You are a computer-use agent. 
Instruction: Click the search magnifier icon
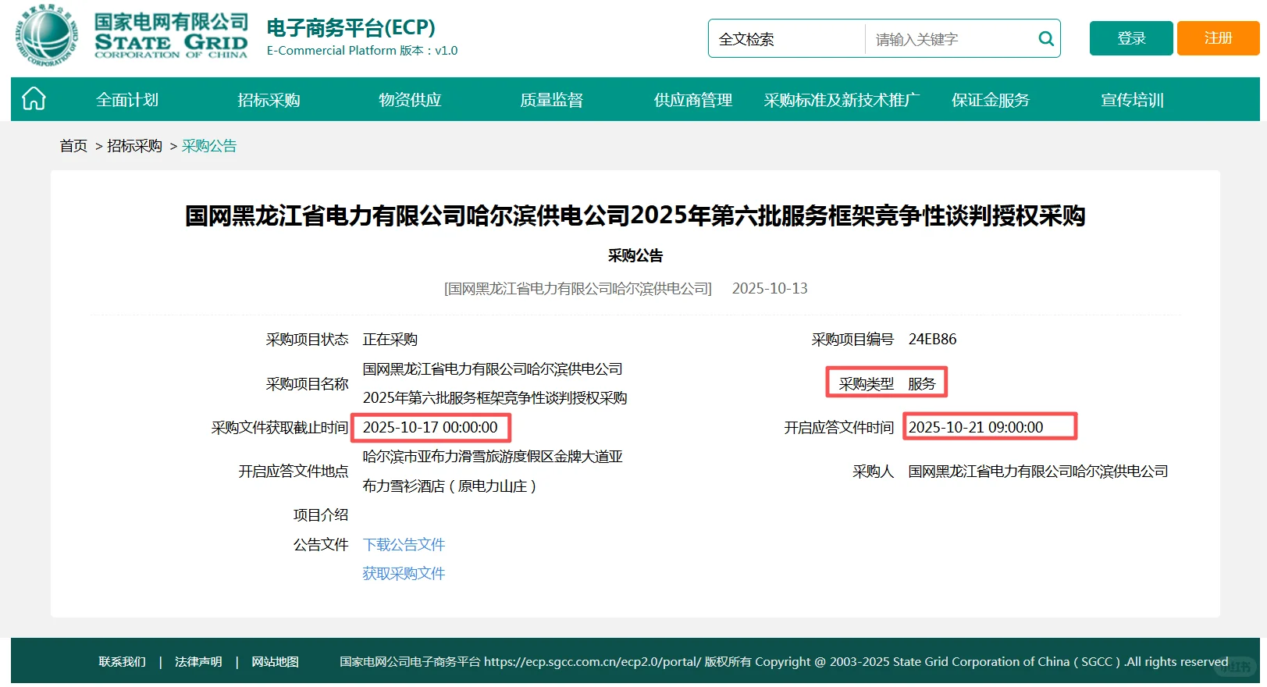coord(1045,38)
